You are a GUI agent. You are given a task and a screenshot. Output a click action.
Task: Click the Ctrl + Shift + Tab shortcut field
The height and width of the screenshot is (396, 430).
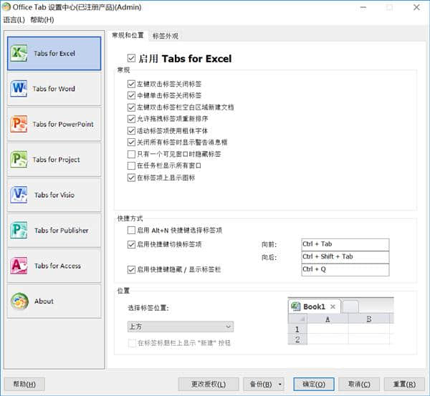tap(345, 257)
